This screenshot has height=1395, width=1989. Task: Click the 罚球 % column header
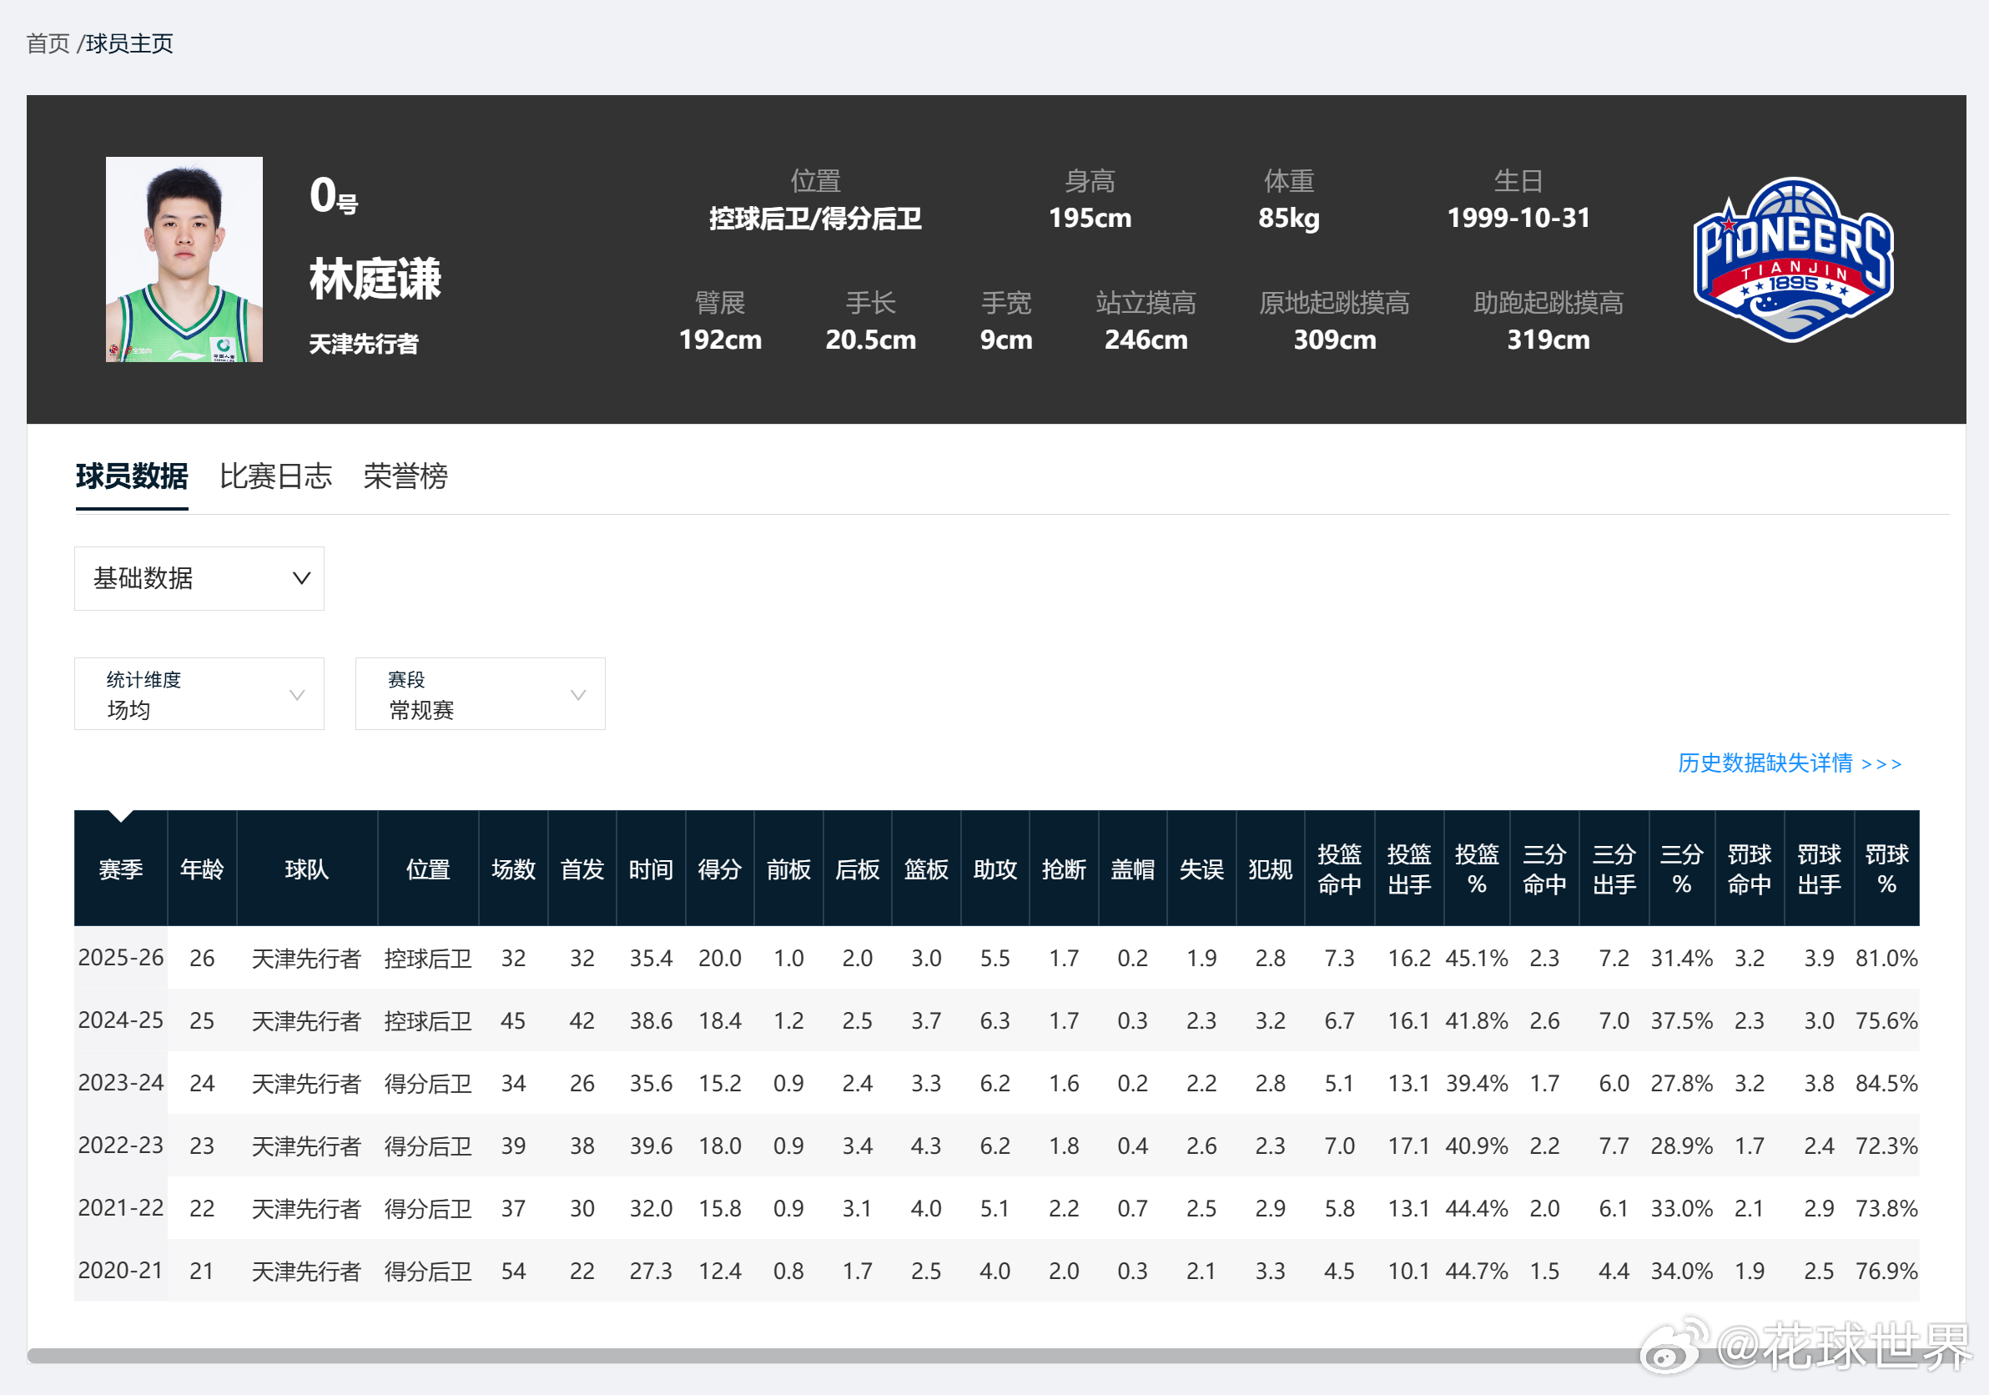click(1886, 869)
